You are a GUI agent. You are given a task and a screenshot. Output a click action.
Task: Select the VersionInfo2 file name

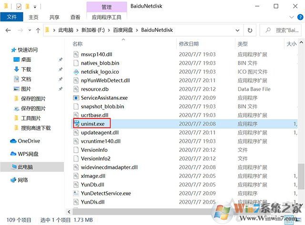click(95, 158)
